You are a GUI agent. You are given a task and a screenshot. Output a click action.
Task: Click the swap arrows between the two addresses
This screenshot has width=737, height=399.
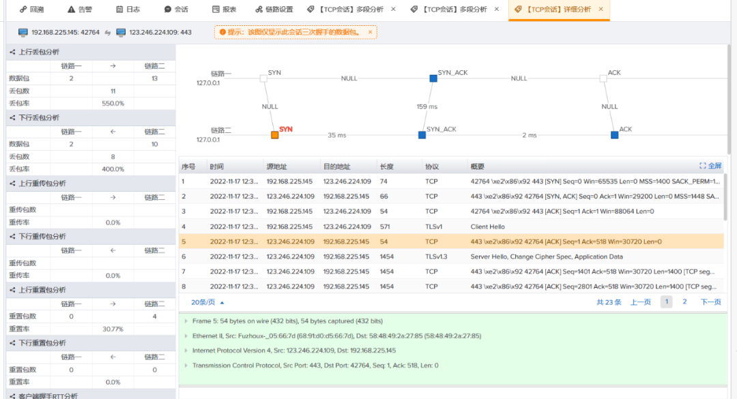click(108, 33)
